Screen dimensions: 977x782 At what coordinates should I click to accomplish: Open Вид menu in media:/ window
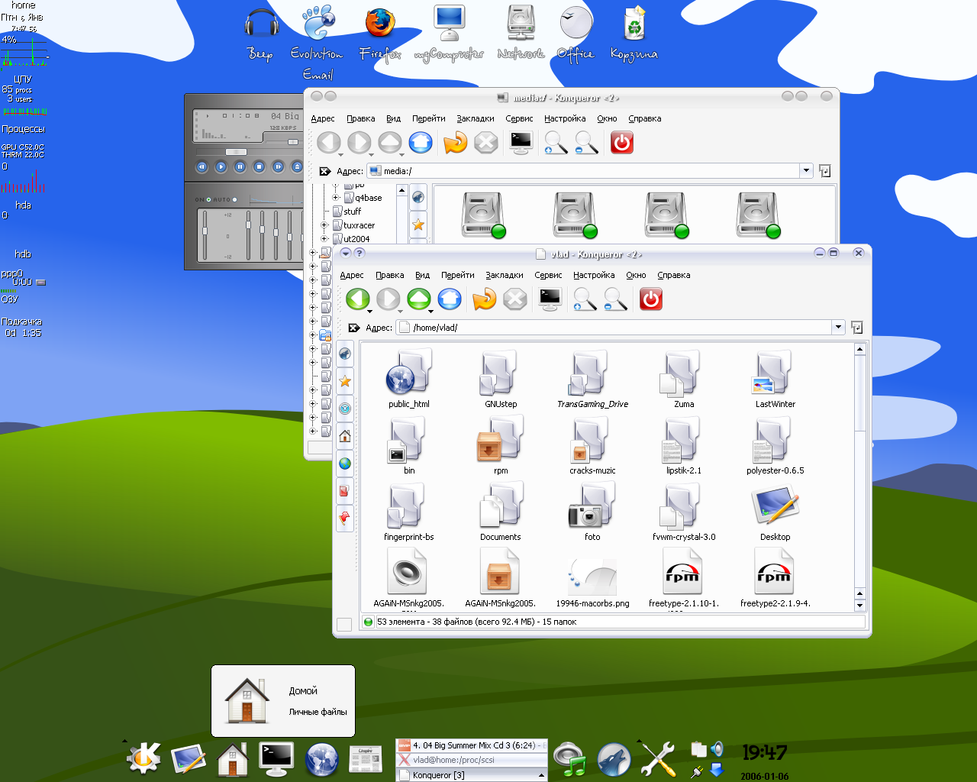pos(393,118)
